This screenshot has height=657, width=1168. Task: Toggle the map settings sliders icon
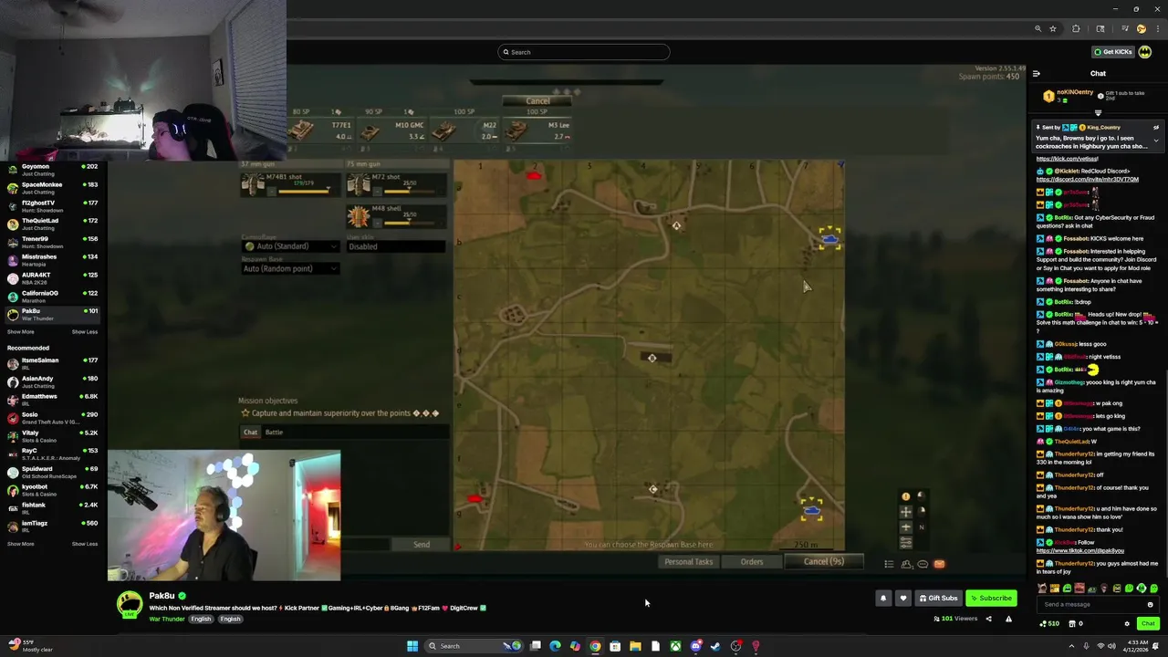[x=906, y=542]
